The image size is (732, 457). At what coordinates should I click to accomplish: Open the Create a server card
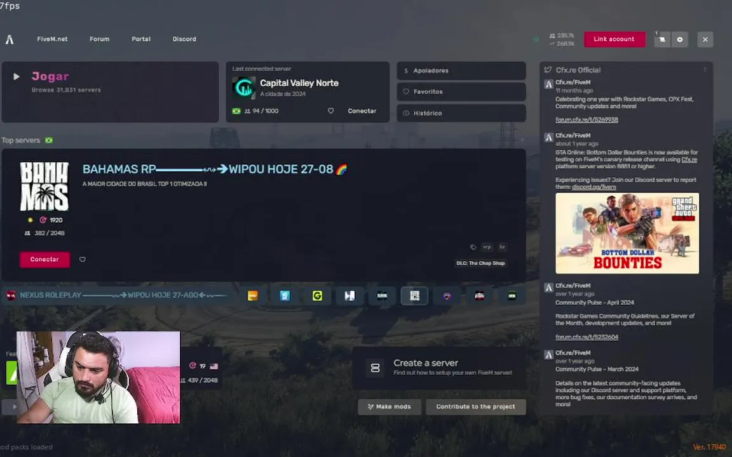click(439, 368)
